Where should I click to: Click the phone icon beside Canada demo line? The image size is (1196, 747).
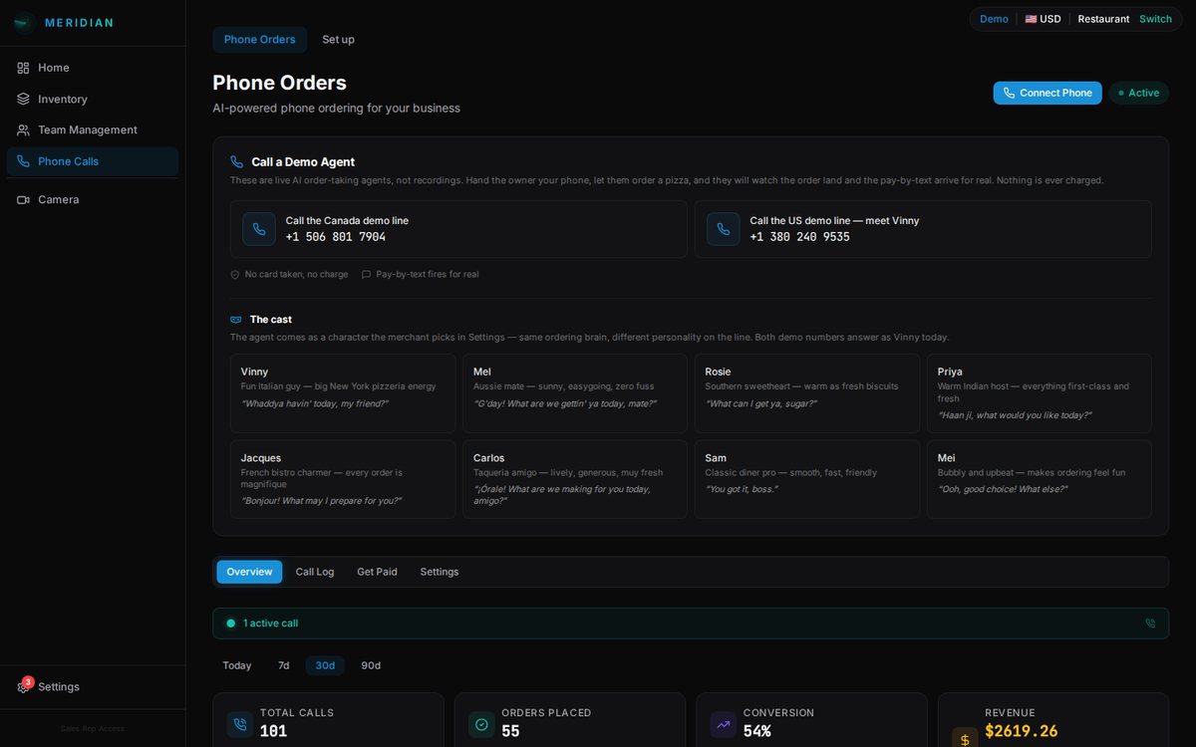point(259,229)
